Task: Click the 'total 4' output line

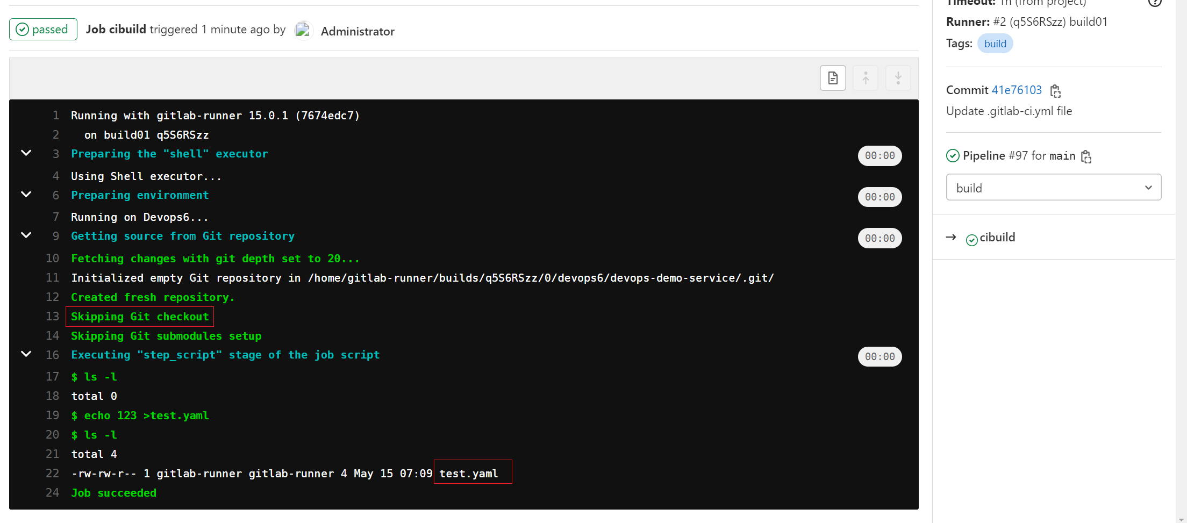Action: coord(94,454)
